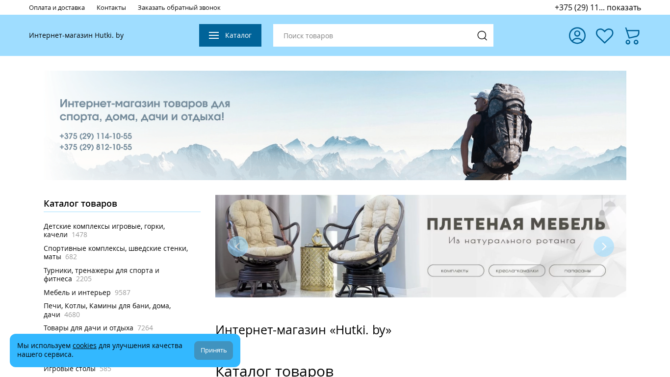Go to next slide in banner carousel
Viewport: 670px width, 377px height.
pos(604,246)
